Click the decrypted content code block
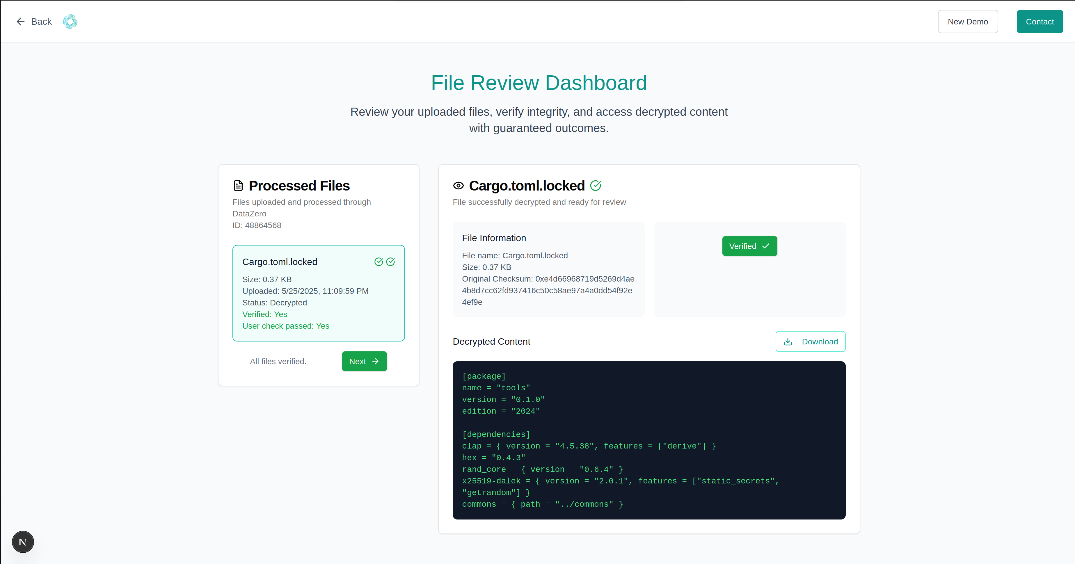Screen dimensions: 1075x564 coord(649,440)
